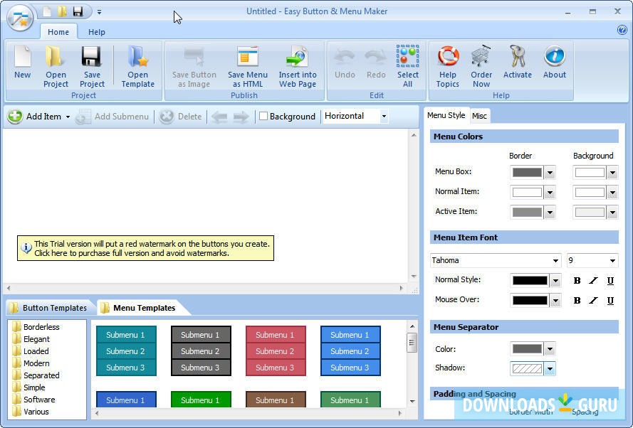Open the Tahoma font name dropdown
633x428 pixels.
pyautogui.click(x=555, y=261)
